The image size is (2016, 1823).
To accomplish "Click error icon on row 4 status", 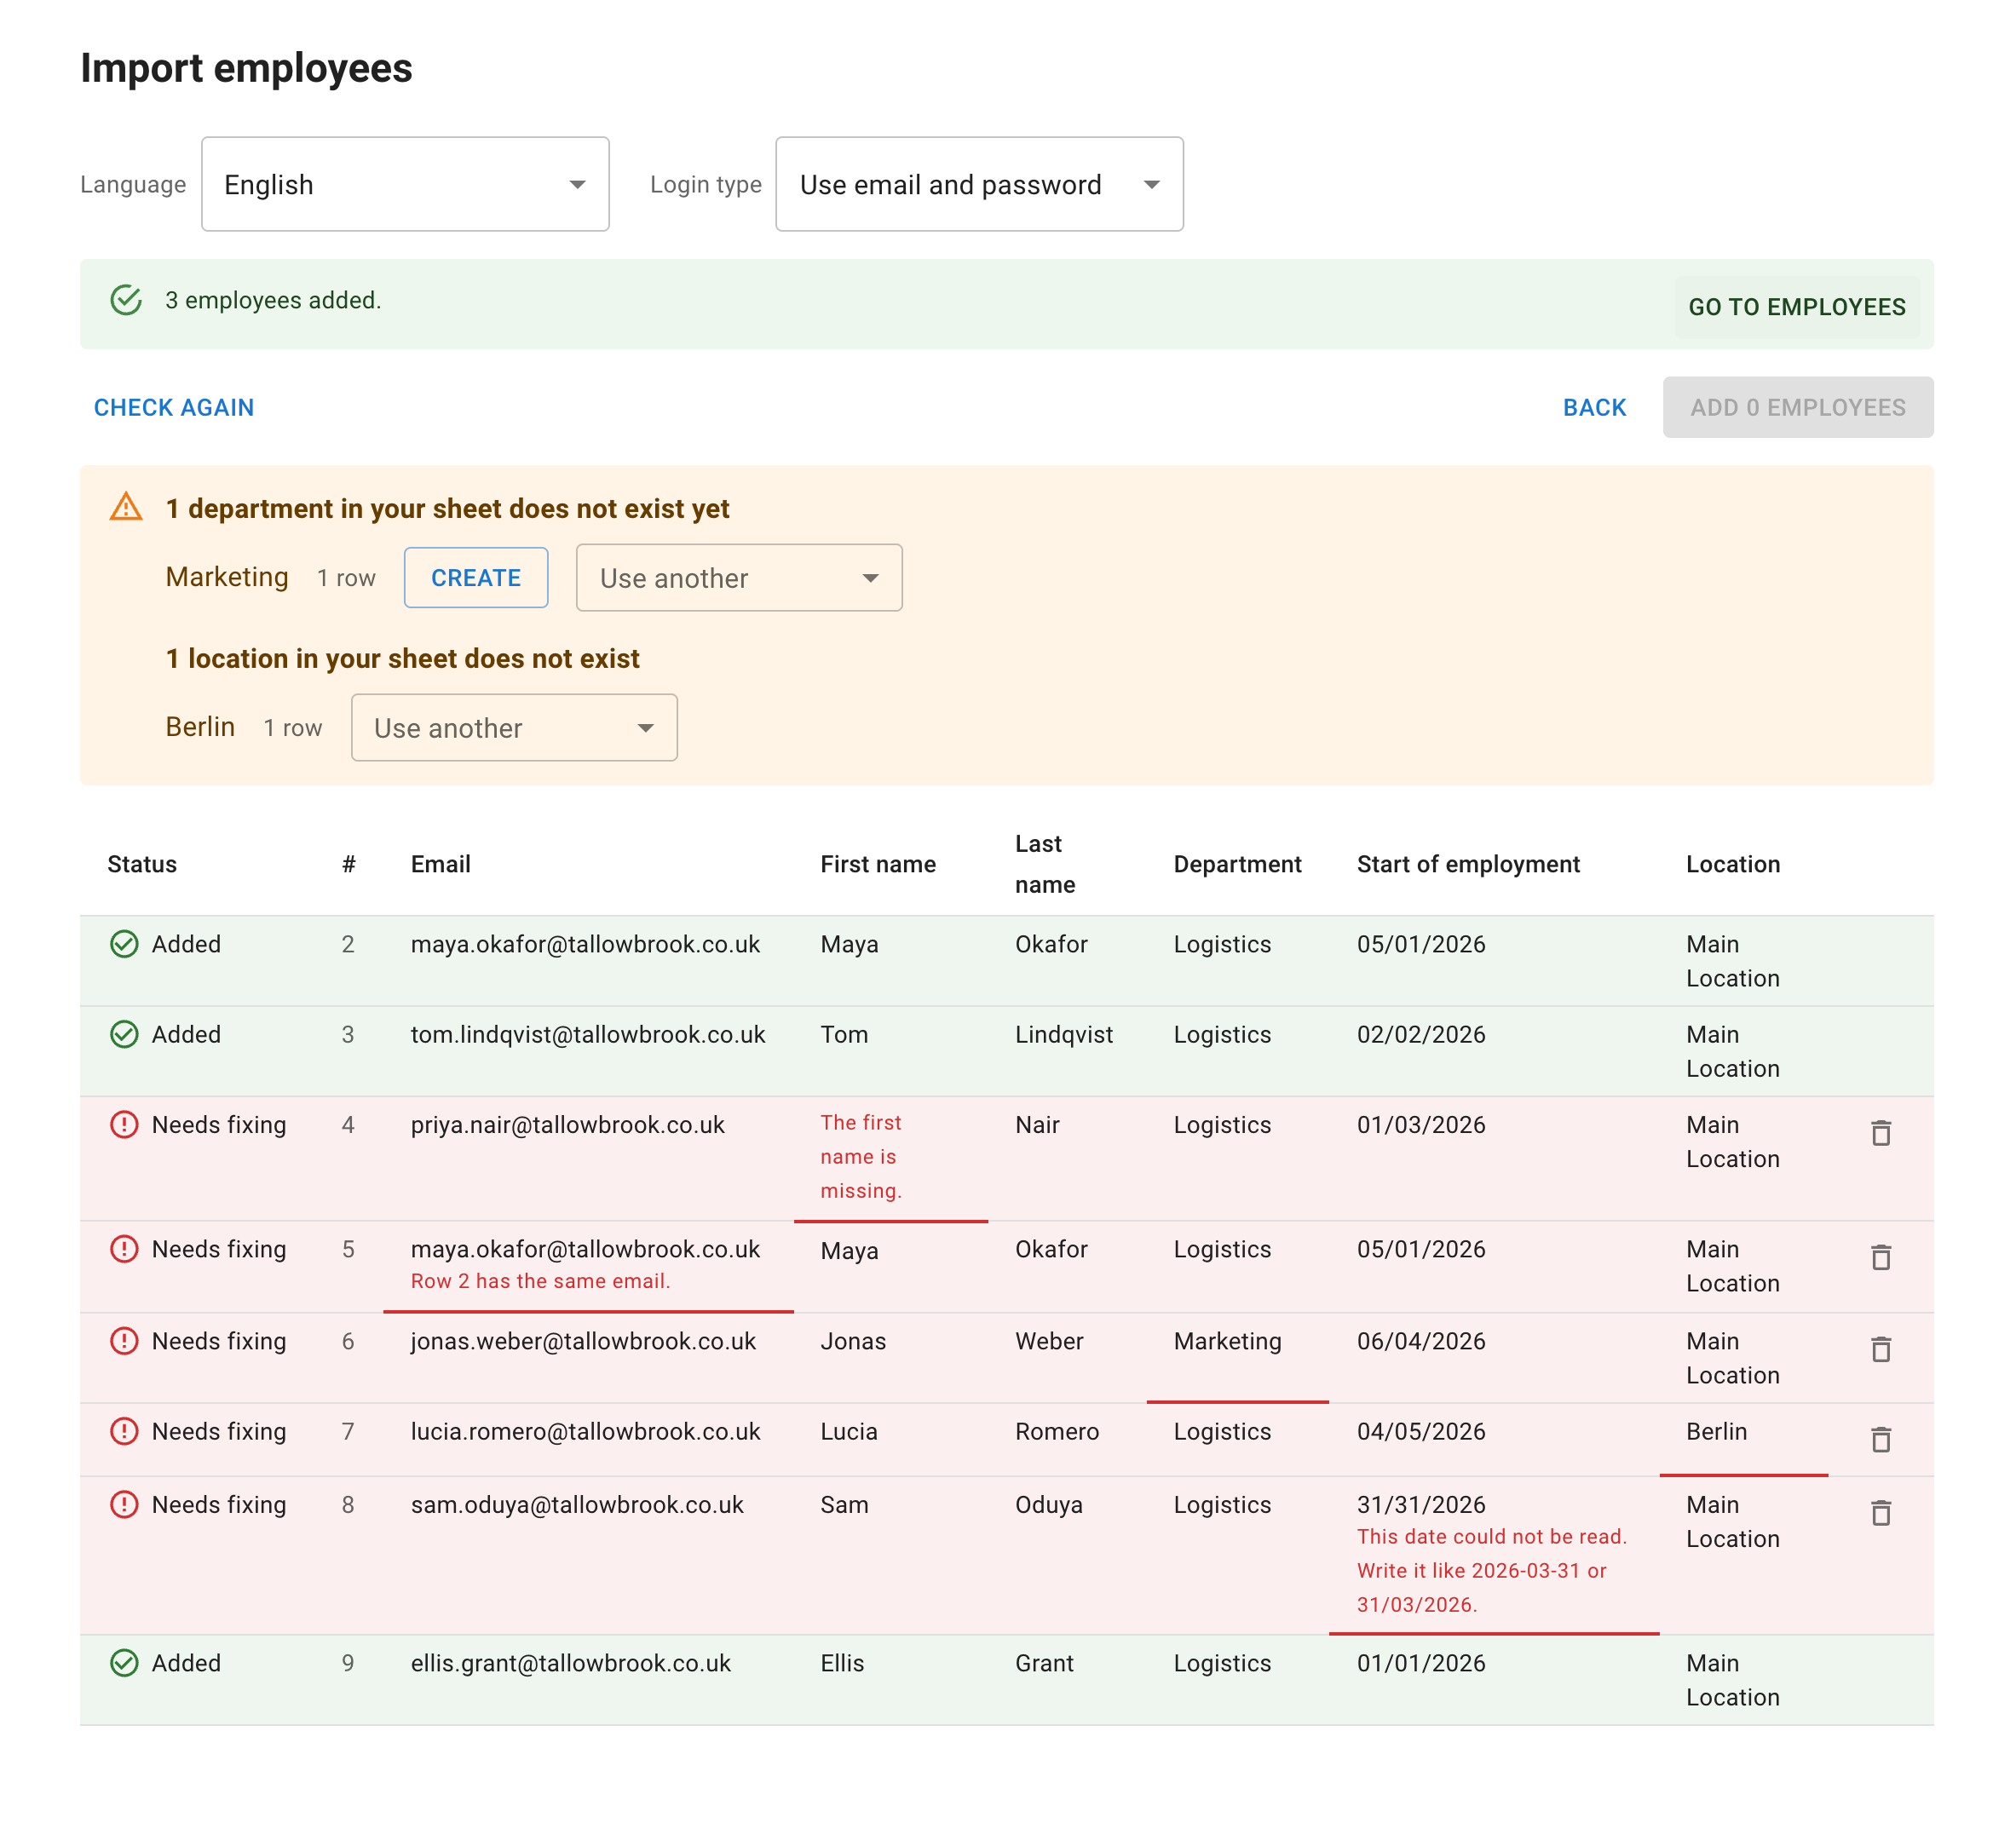I will pyautogui.click(x=124, y=1125).
